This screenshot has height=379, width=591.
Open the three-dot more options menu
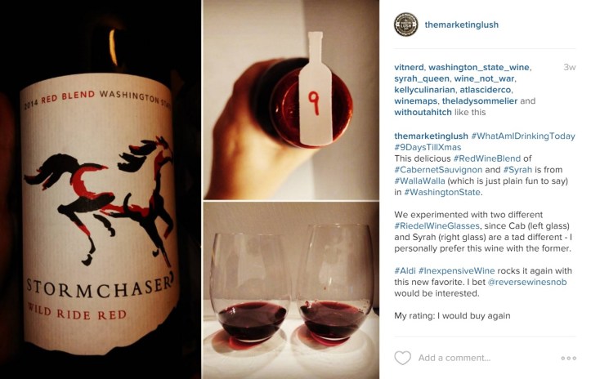tap(568, 358)
